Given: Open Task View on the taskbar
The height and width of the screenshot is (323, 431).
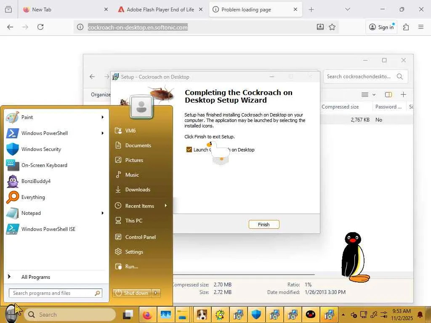Looking at the screenshot, I should (128, 315).
